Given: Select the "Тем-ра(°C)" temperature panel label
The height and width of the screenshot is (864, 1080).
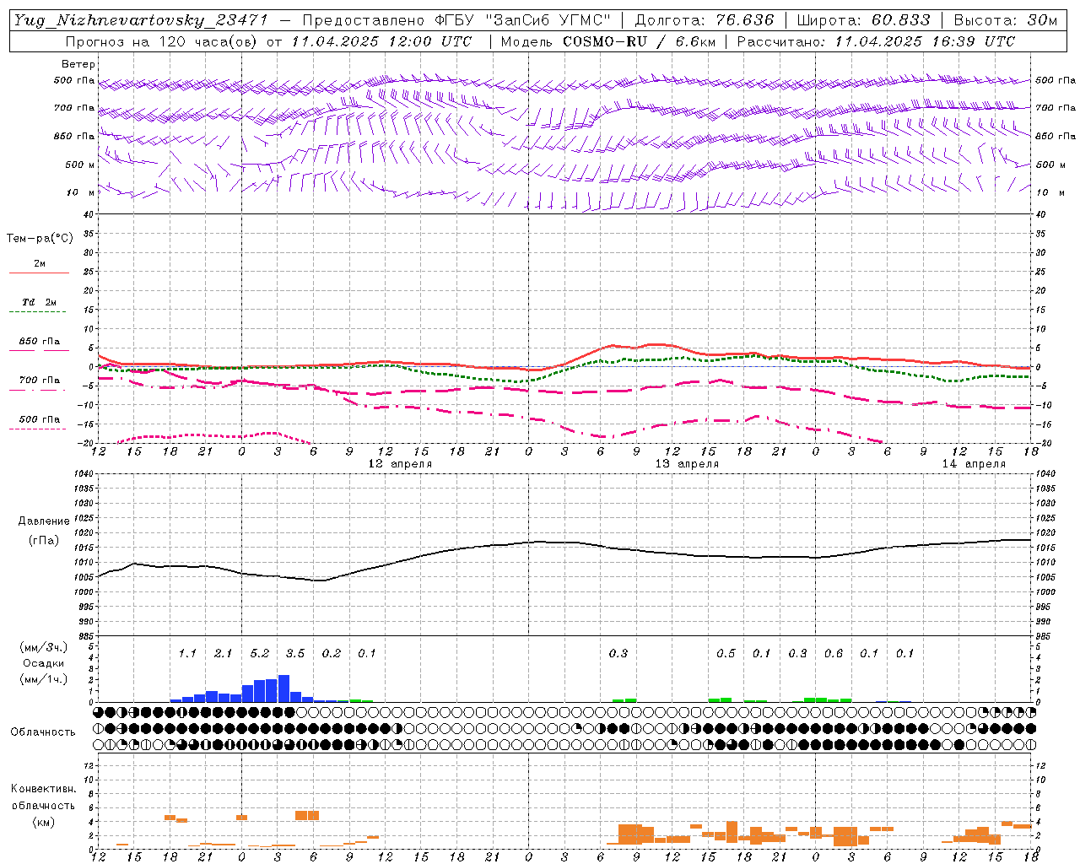Looking at the screenshot, I should (40, 239).
